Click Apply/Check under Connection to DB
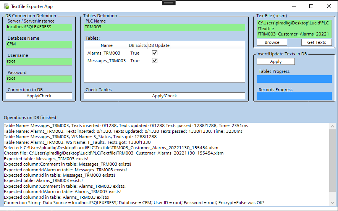The image size is (338, 211). (x=39, y=96)
